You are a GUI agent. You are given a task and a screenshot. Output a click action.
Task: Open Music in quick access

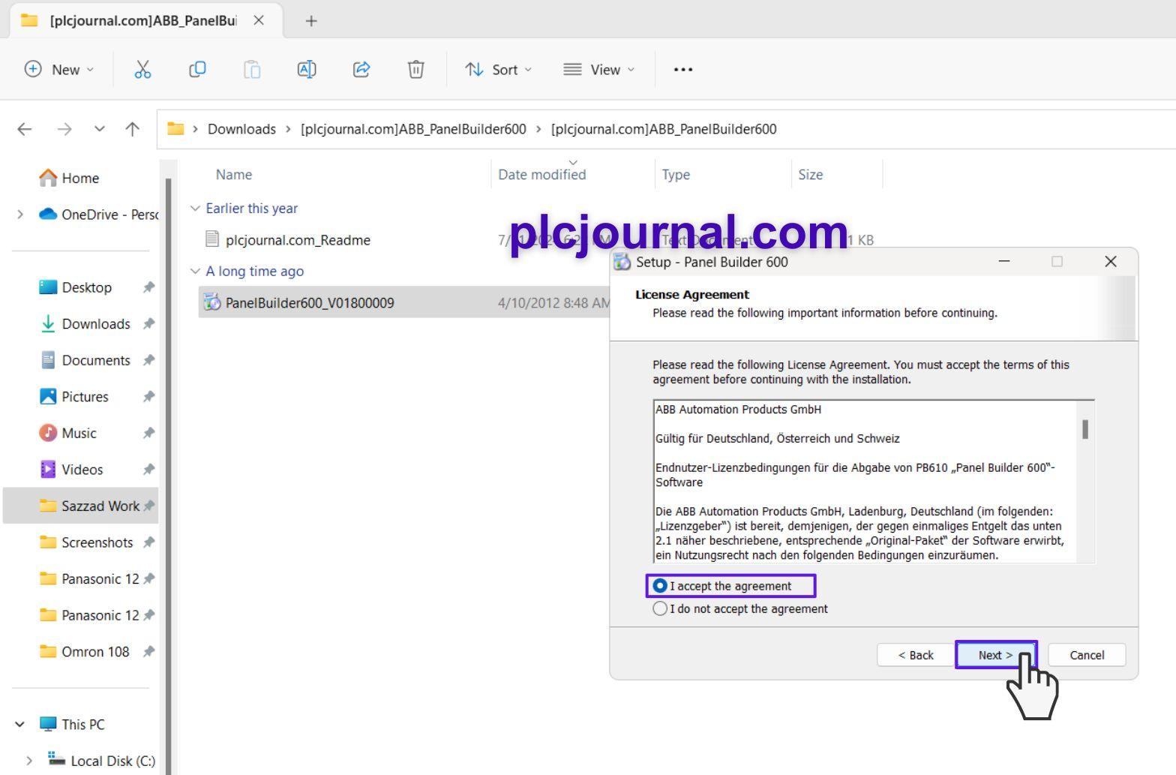tap(79, 433)
